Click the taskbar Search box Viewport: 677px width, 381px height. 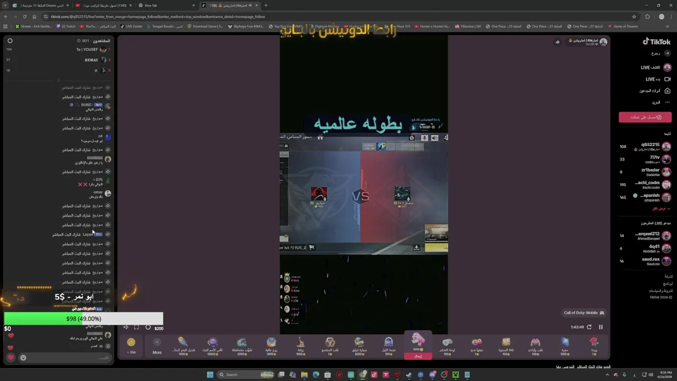click(x=244, y=375)
